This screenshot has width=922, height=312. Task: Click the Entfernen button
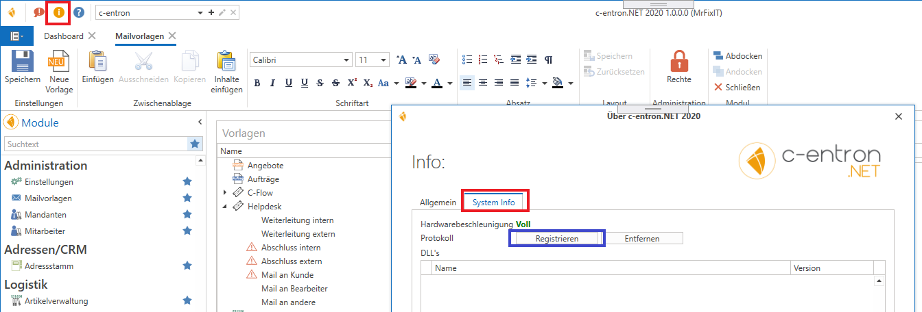(x=644, y=238)
